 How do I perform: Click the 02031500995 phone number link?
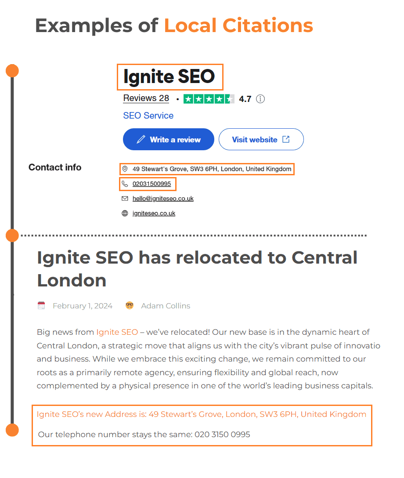[x=151, y=184]
